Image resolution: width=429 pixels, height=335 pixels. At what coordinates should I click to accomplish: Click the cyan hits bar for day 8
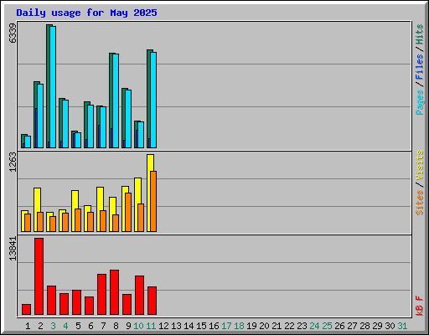pyautogui.click(x=116, y=100)
